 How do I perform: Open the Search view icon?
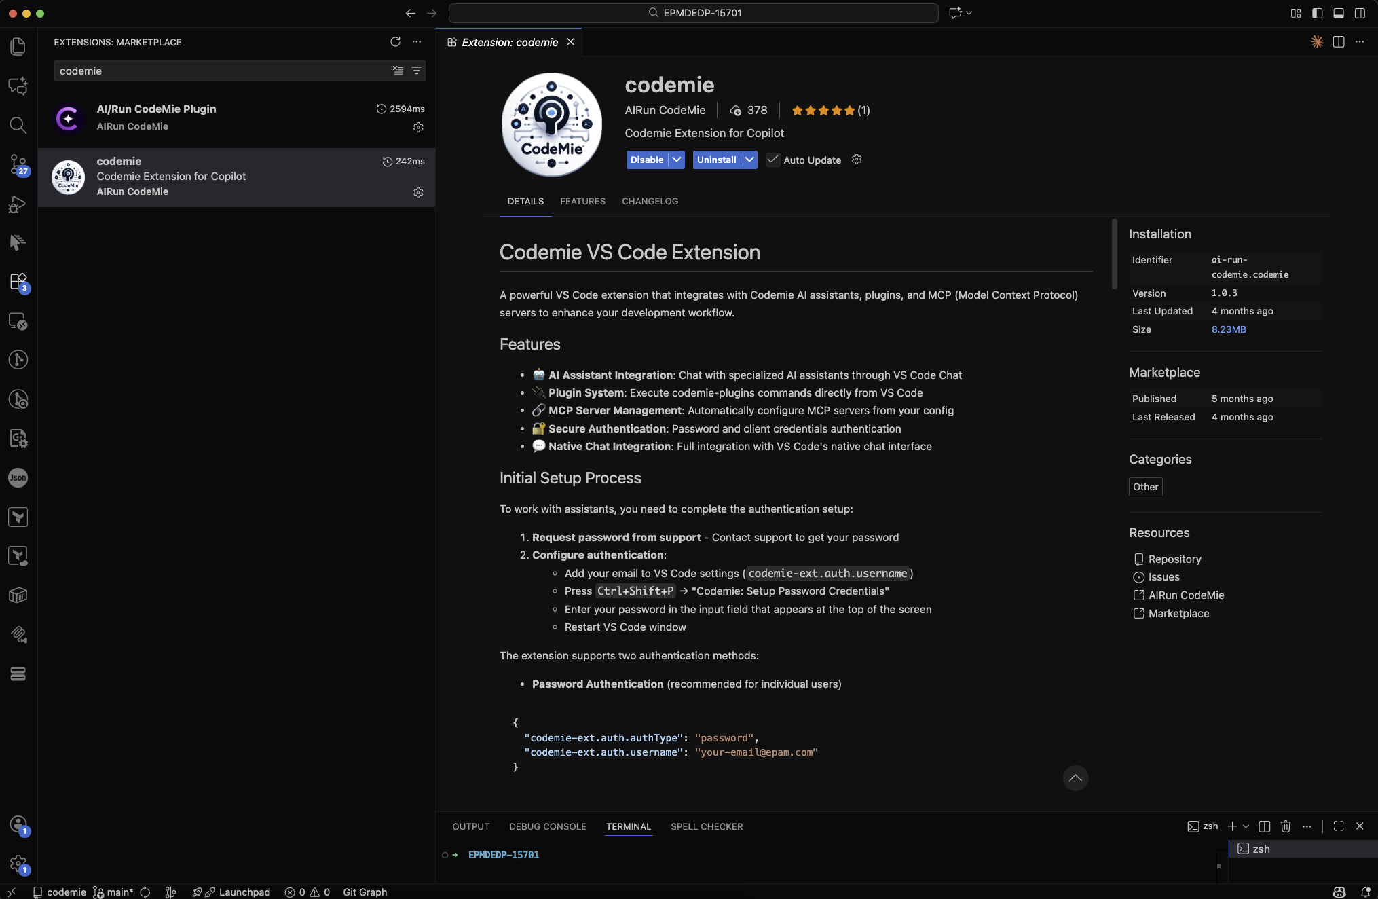point(18,125)
